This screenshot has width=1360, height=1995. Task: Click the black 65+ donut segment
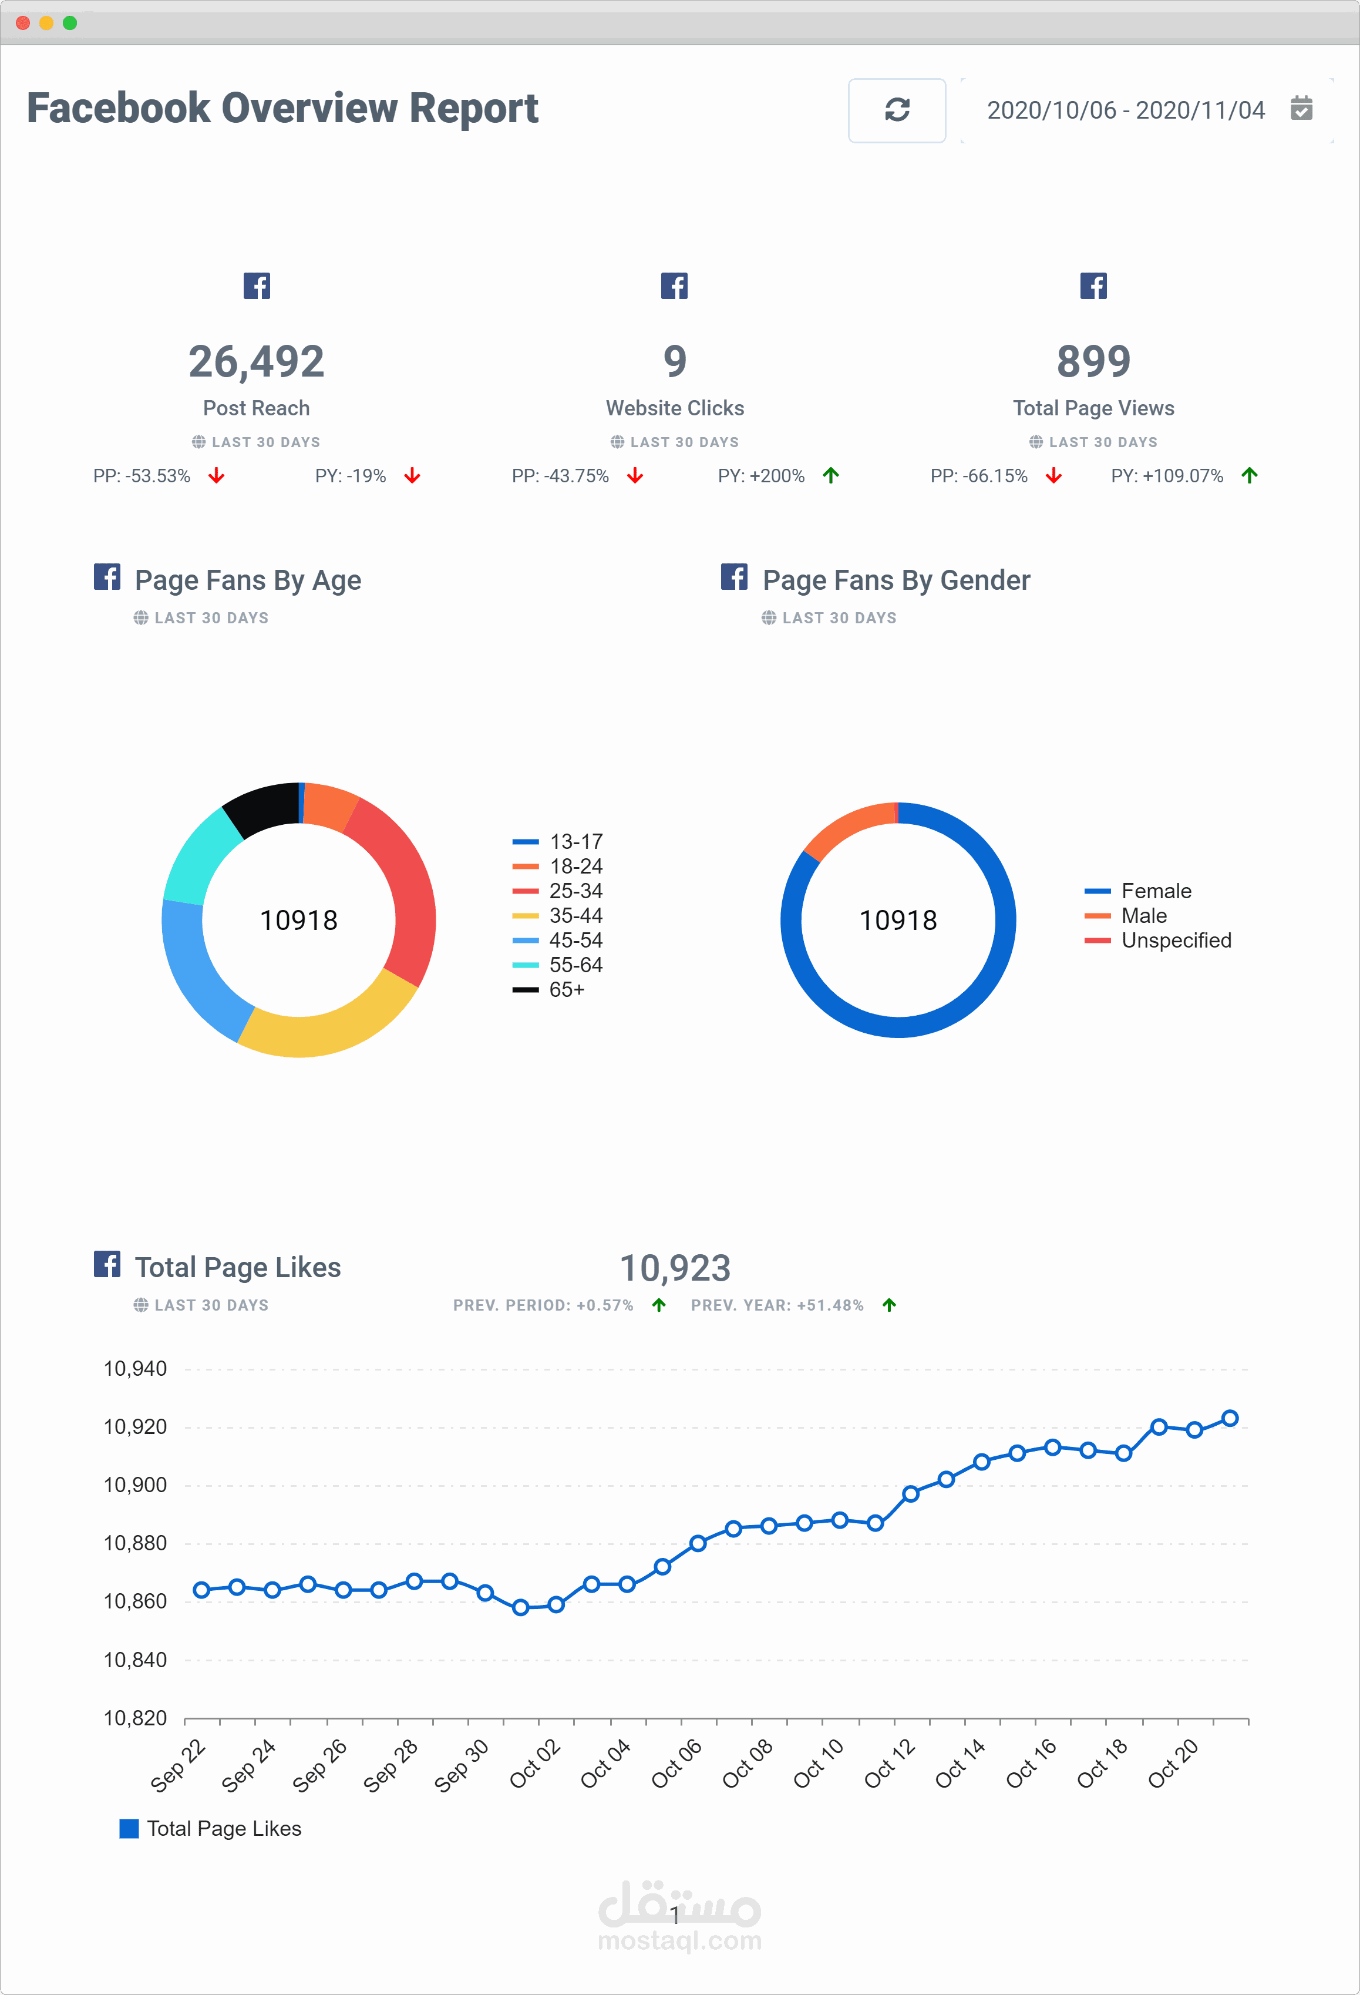pos(264,807)
